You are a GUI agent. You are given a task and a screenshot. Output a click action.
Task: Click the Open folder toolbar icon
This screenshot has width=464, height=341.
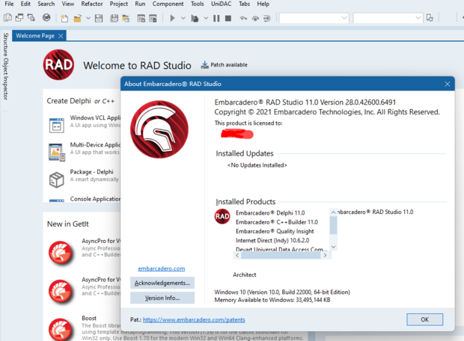[x=78, y=19]
